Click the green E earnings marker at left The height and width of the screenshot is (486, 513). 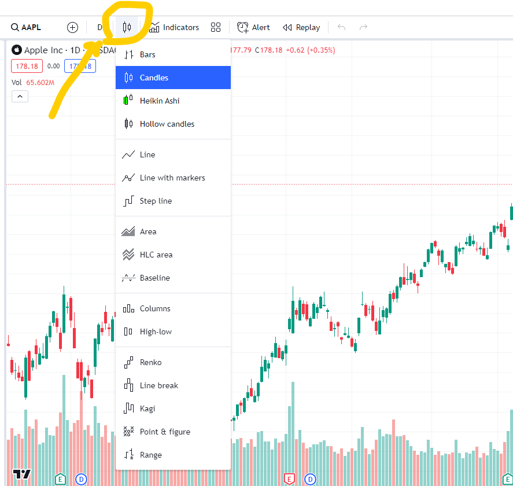click(x=60, y=480)
